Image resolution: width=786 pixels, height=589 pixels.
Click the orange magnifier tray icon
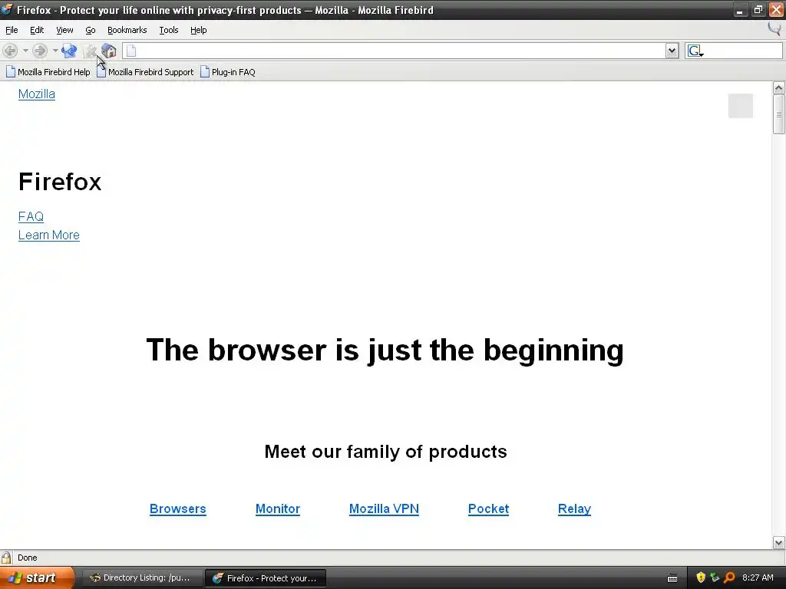(729, 577)
